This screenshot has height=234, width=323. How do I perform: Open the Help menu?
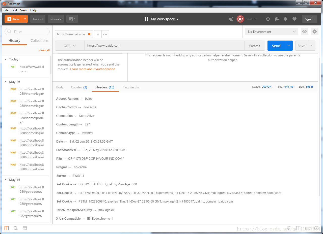point(34,10)
